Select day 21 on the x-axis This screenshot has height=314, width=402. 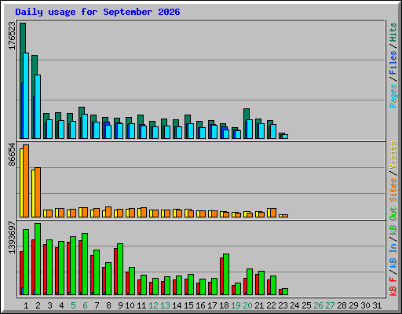coord(259,305)
